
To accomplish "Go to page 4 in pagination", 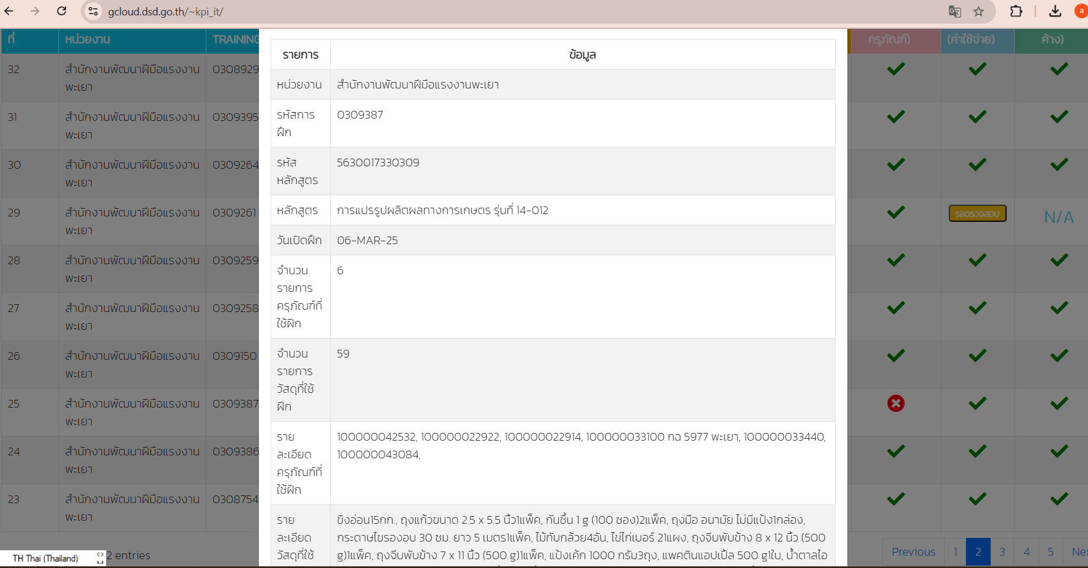I will point(1027,552).
